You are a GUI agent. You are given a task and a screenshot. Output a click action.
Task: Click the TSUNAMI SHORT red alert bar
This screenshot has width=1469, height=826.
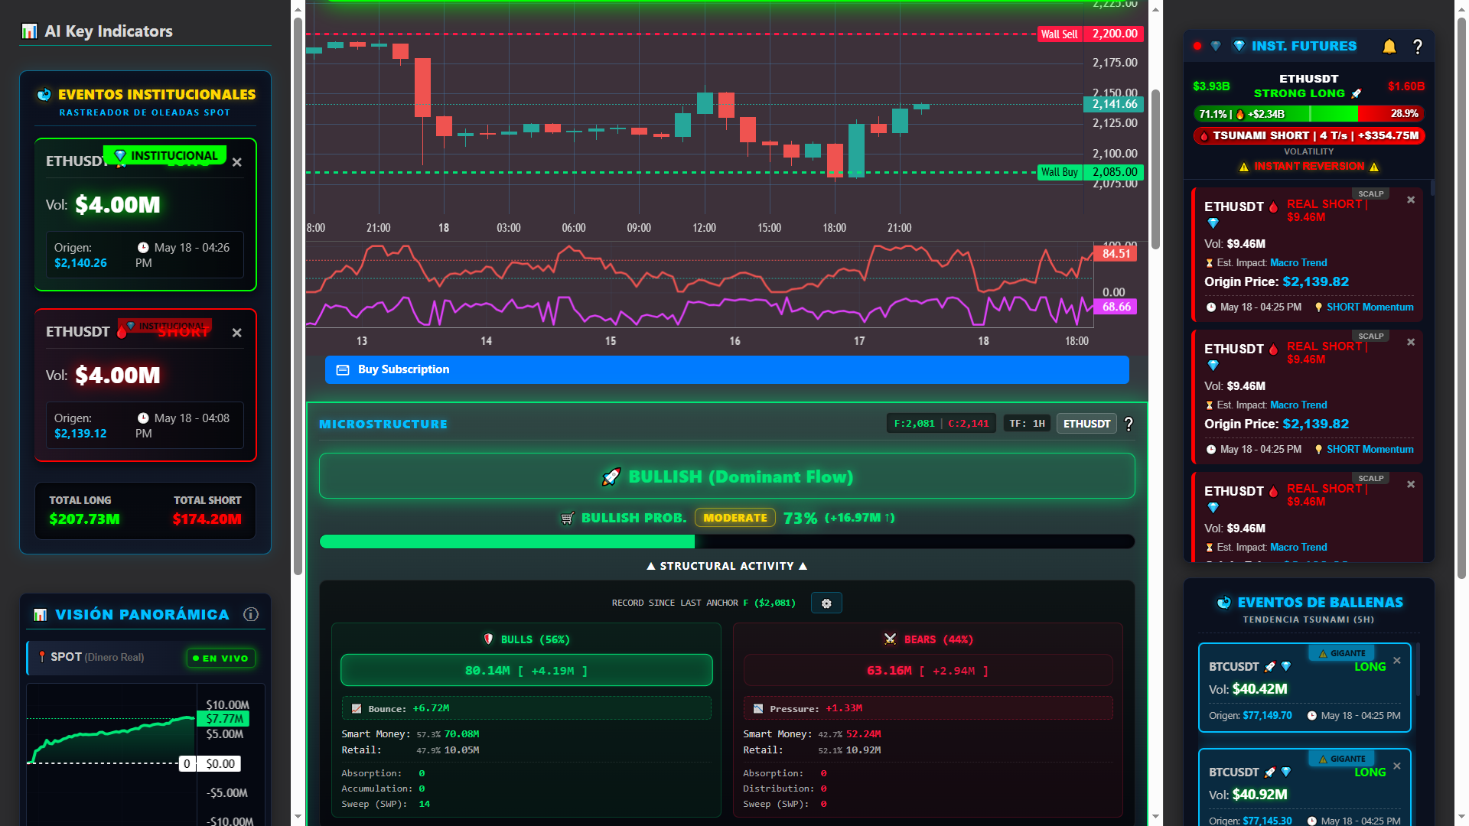pos(1309,135)
